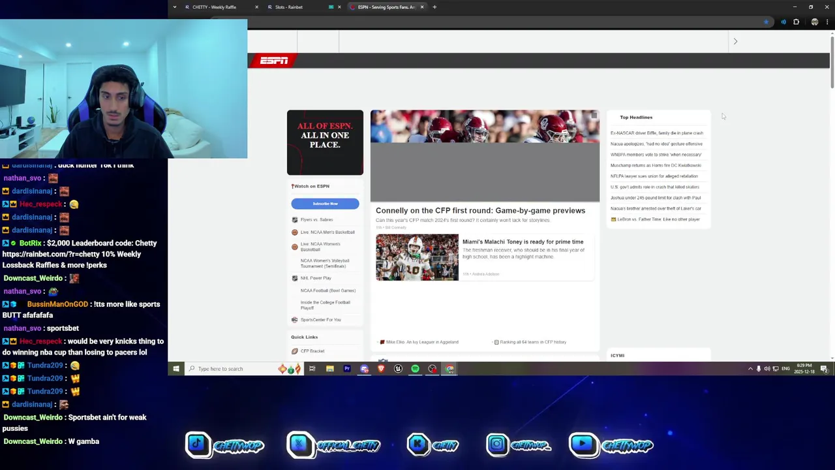Viewport: 835px width, 470px height.
Task: Click the ESPN logo in the header
Action: [x=274, y=61]
